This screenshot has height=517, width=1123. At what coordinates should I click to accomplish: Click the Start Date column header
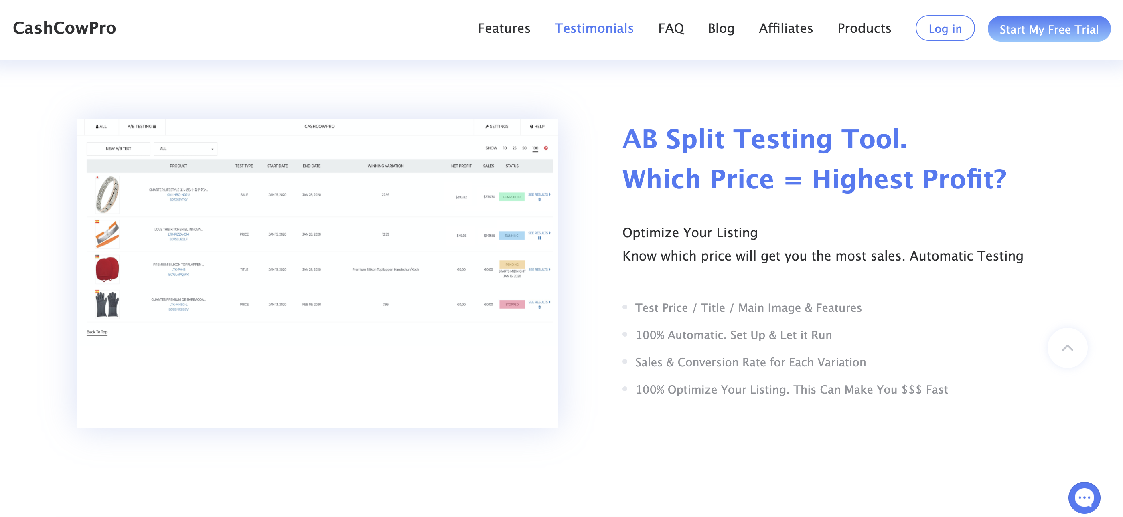[277, 166]
